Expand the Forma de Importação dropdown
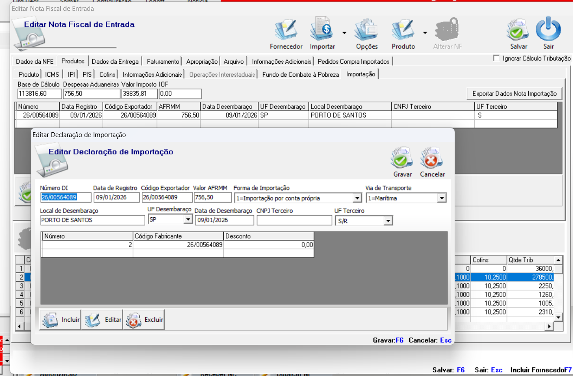Screen dimensions: 573x376 (x=357, y=198)
